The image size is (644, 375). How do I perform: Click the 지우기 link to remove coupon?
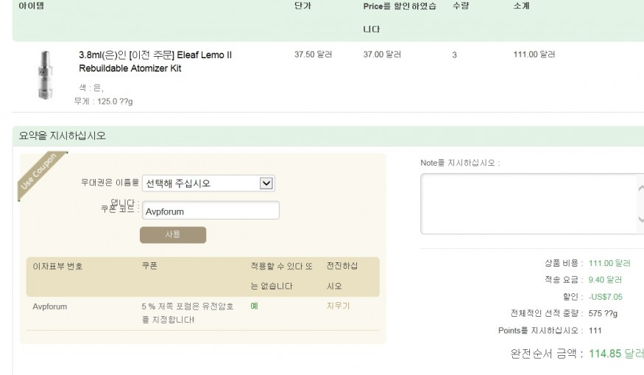point(338,306)
